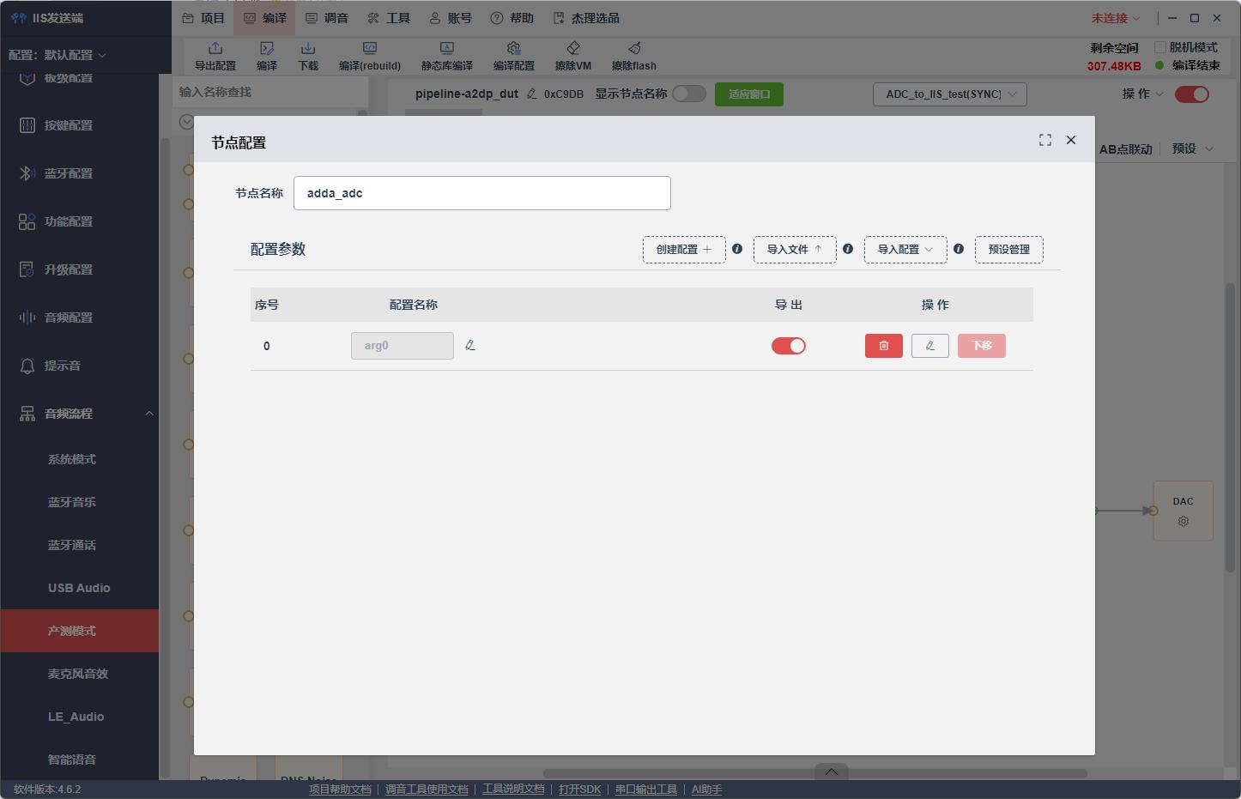Run 编译(rebuild) from the toolbar
The width and height of the screenshot is (1241, 799).
370,56
